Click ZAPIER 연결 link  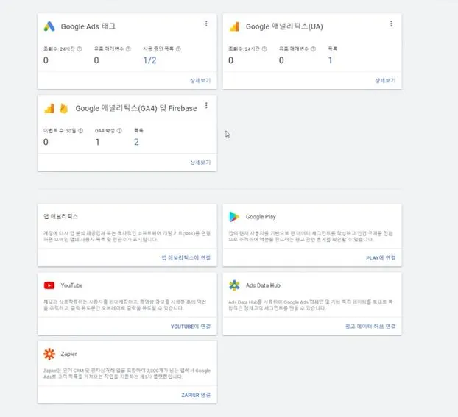coord(196,395)
